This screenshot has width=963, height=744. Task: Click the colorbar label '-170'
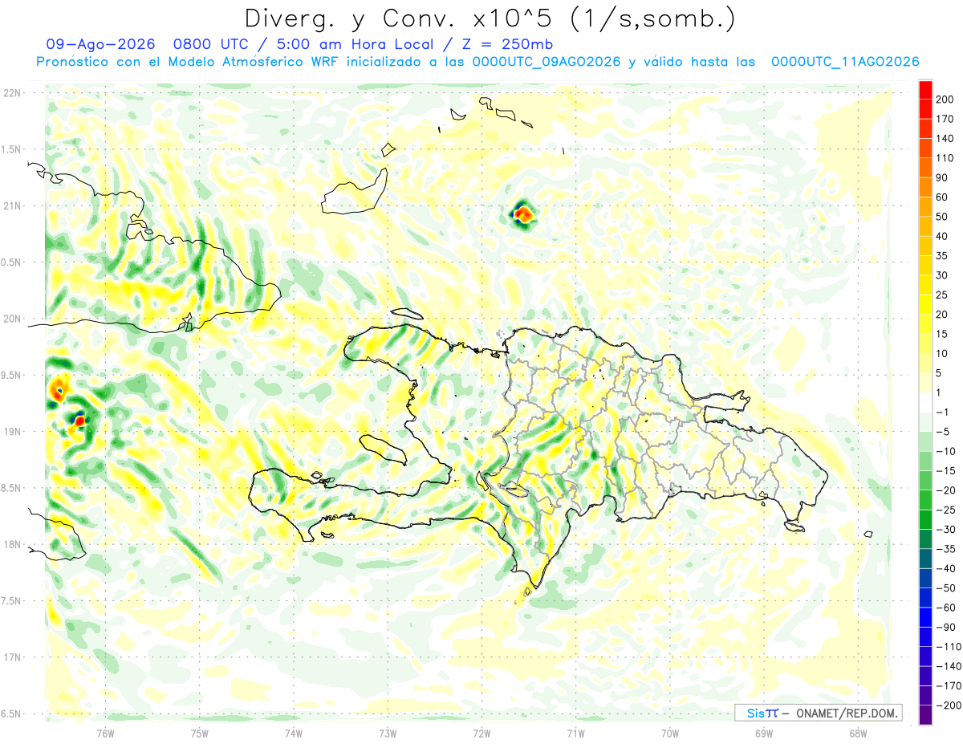(949, 686)
